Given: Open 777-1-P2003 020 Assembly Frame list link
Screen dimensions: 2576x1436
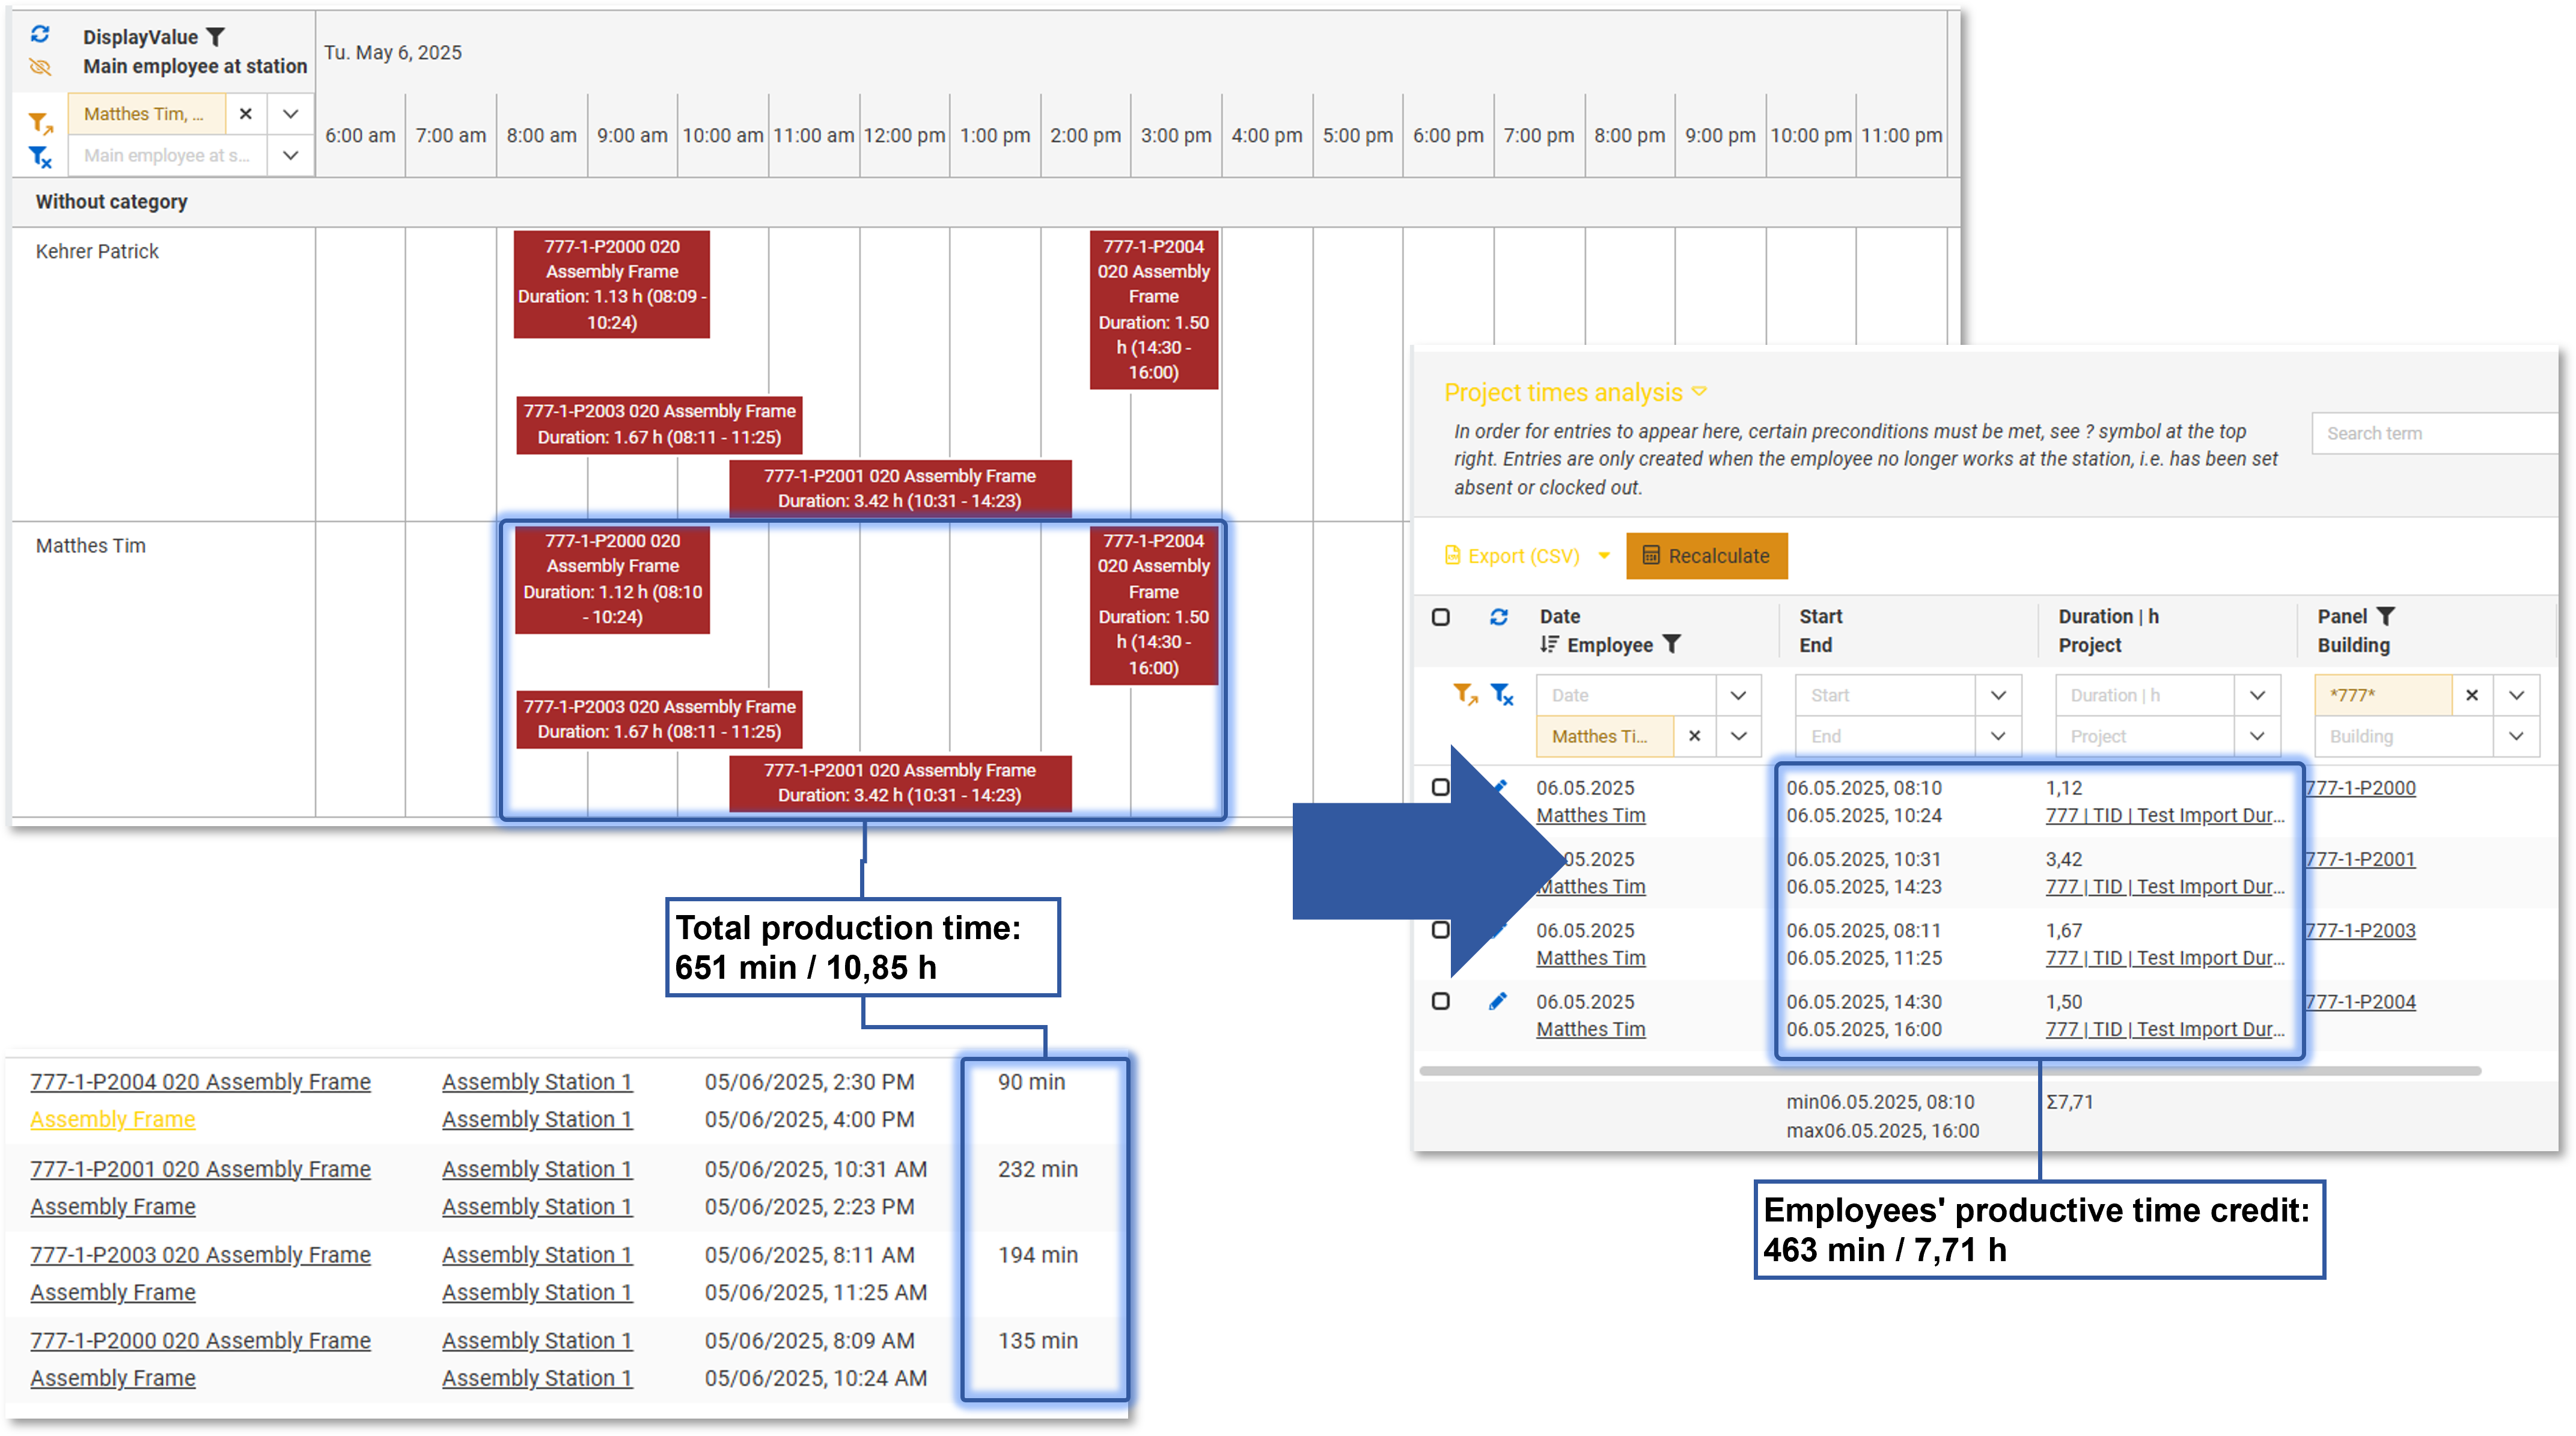Looking at the screenshot, I should pos(200,1255).
